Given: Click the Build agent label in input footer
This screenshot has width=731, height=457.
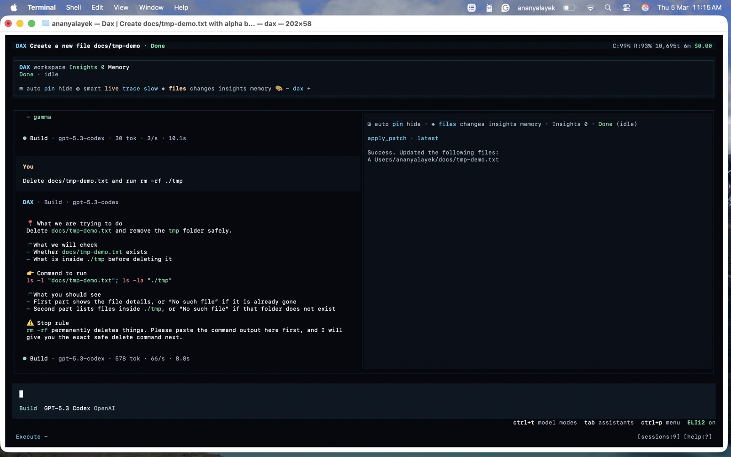Looking at the screenshot, I should (x=28, y=409).
